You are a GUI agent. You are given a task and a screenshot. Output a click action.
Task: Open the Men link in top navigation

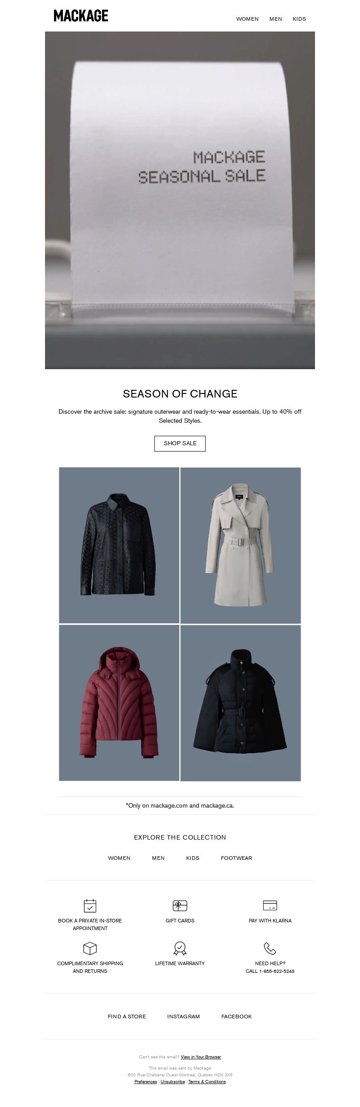(276, 19)
